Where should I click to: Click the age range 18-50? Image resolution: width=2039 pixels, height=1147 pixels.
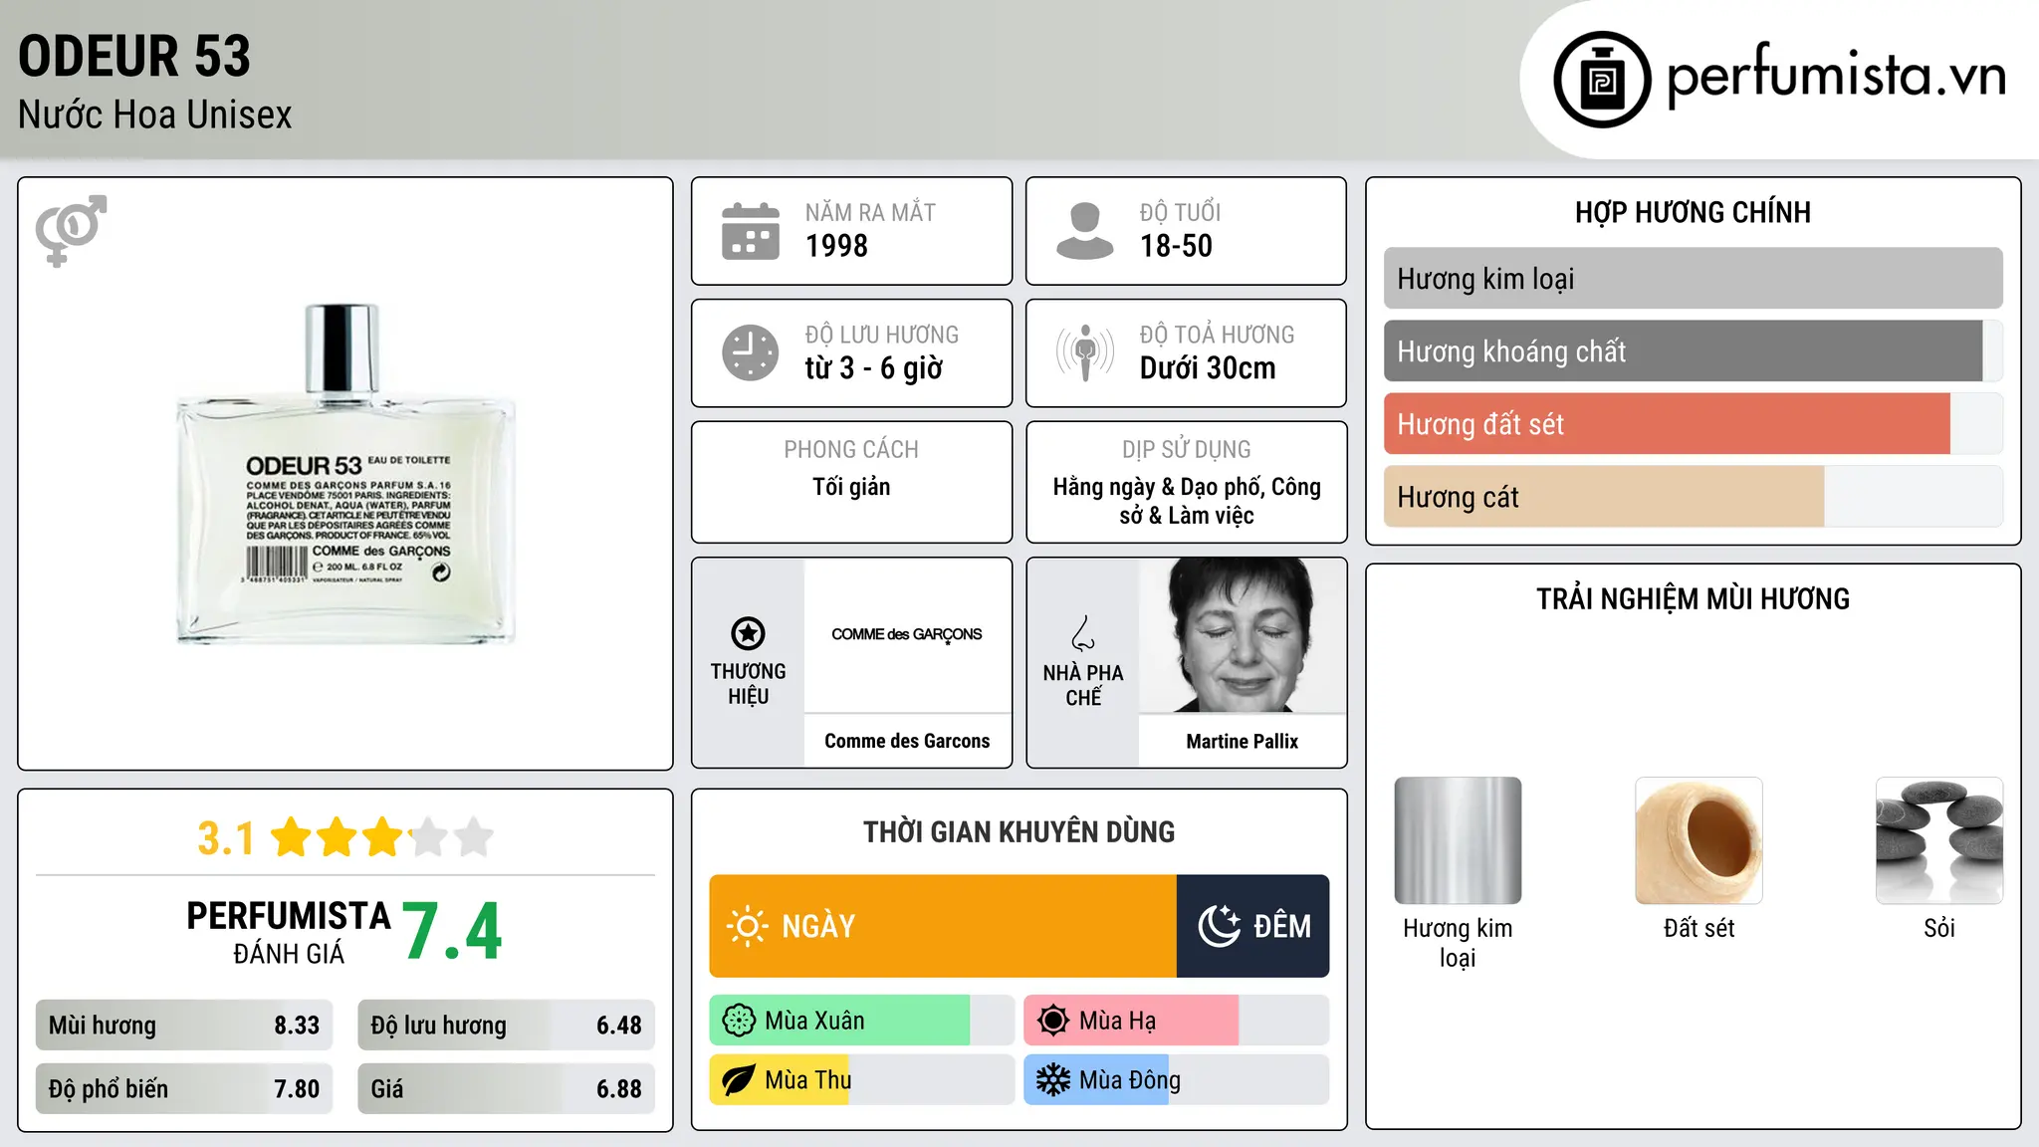[1176, 246]
